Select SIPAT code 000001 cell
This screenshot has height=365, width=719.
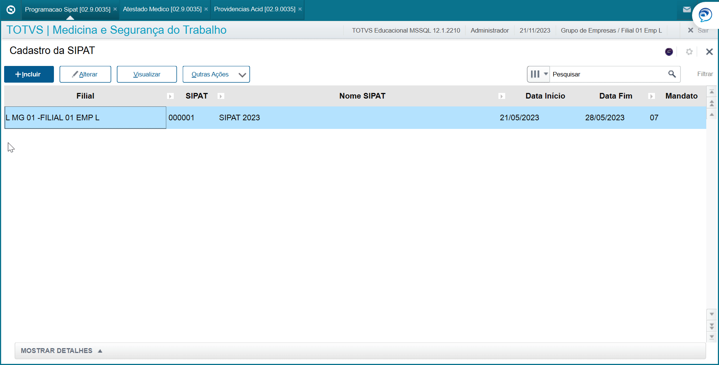(192, 118)
